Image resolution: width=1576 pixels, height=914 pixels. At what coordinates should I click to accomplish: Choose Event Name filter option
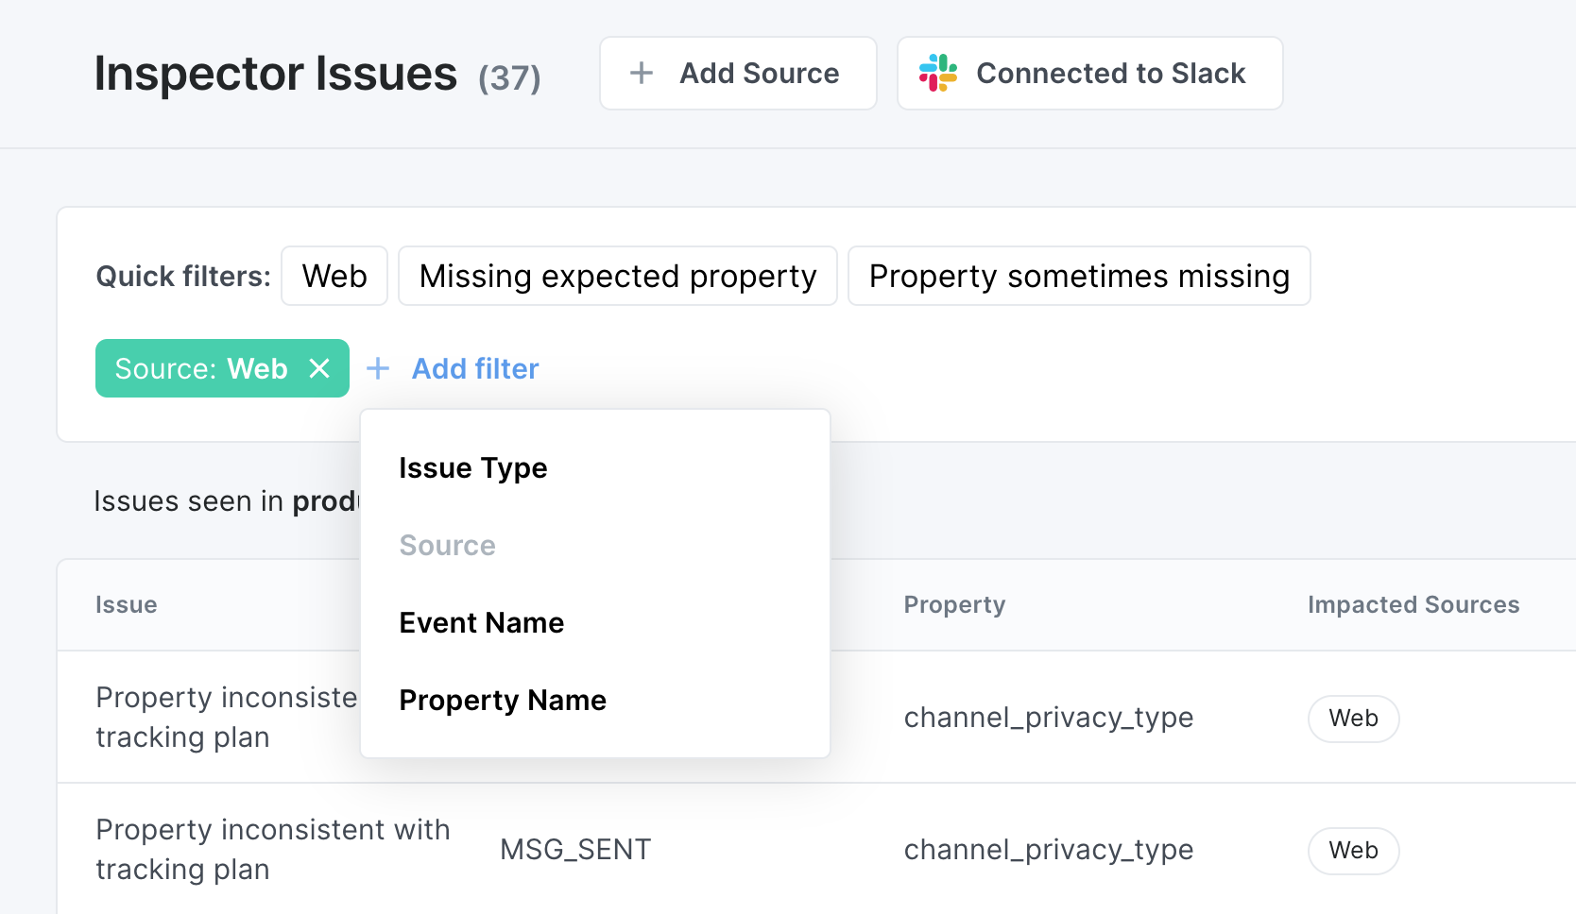[x=481, y=623]
